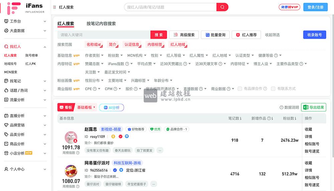Click help icon next to 健康等级
The width and height of the screenshot is (334, 191).
coord(276,55)
